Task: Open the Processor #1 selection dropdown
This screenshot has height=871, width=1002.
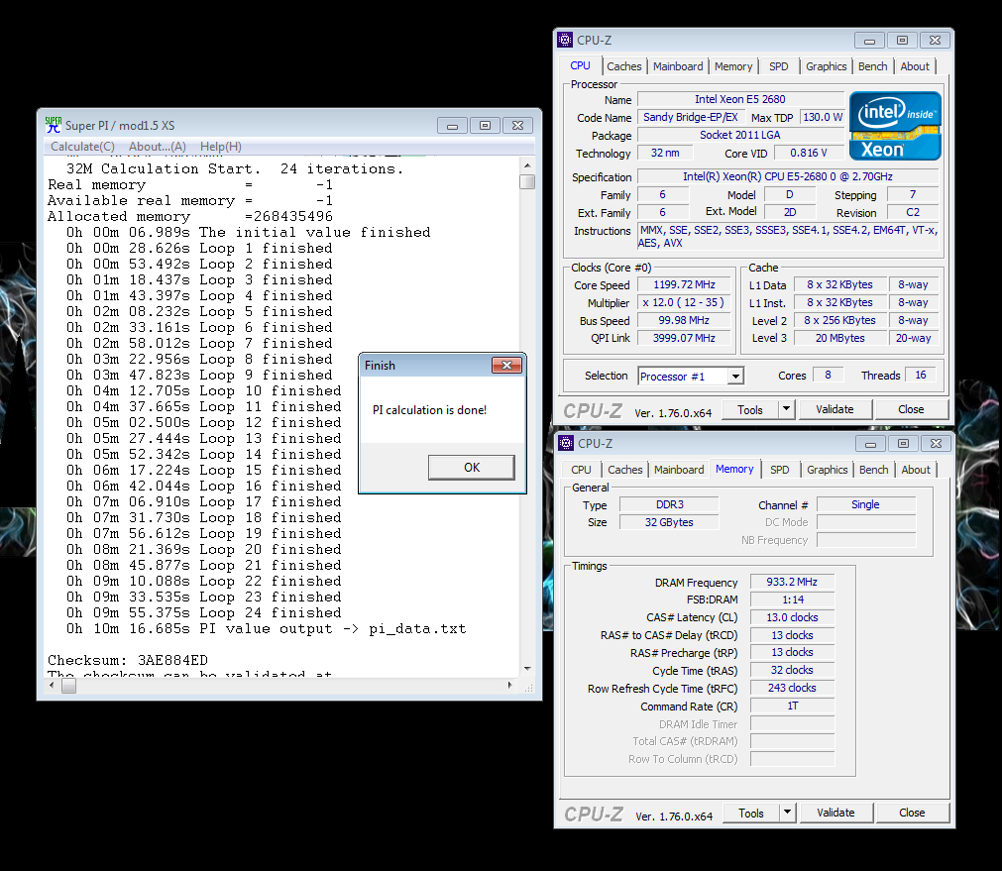Action: coord(735,377)
